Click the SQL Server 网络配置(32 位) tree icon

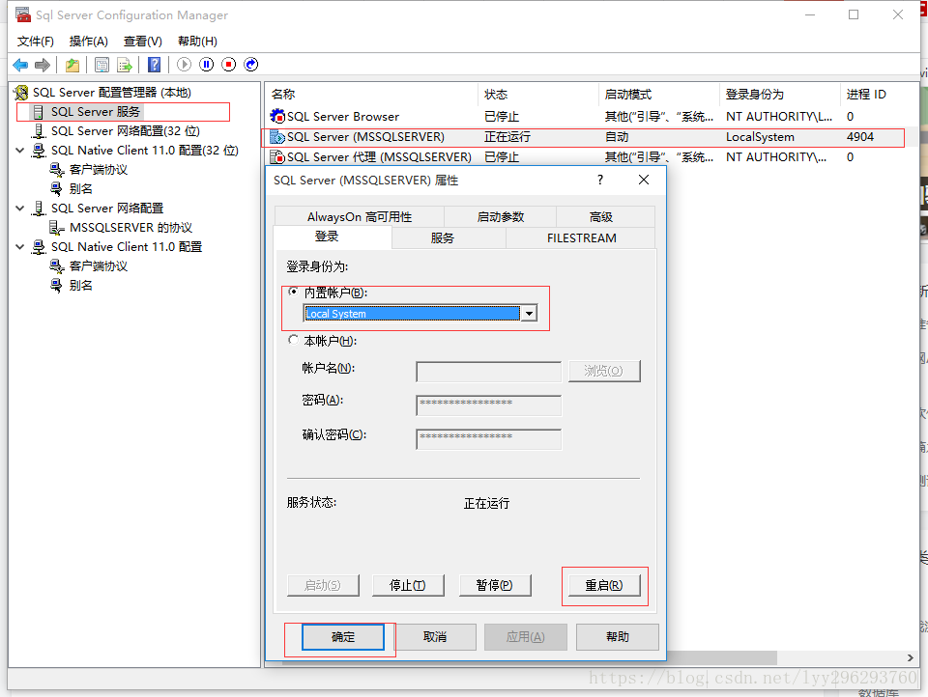click(x=39, y=130)
